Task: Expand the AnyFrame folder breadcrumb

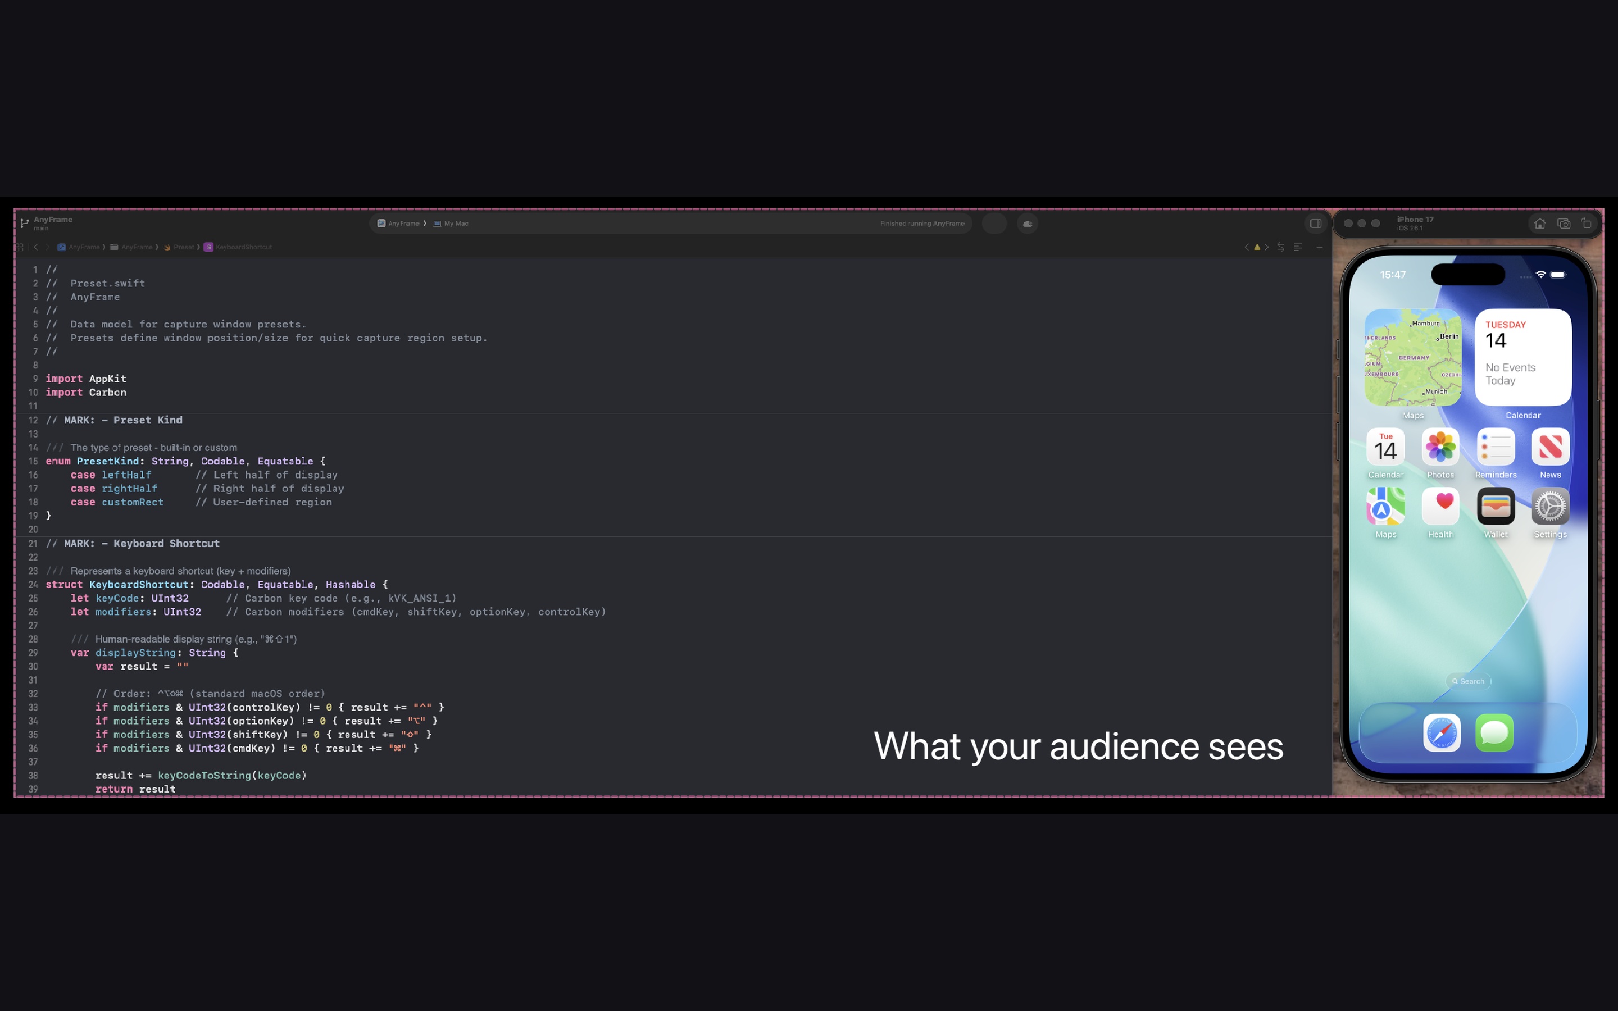Action: (131, 247)
